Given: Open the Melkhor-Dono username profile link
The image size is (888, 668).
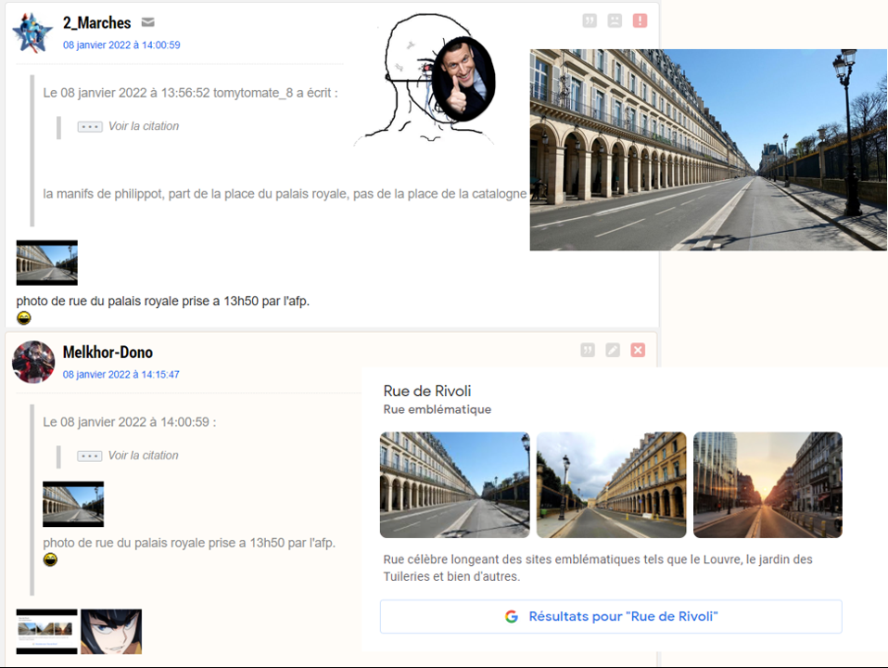Looking at the screenshot, I should coord(108,353).
